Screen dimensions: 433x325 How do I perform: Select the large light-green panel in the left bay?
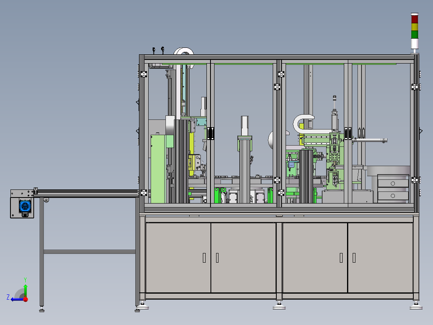pyautogui.click(x=158, y=169)
